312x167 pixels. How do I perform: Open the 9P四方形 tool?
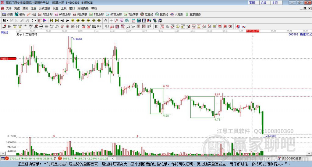(63, 15)
